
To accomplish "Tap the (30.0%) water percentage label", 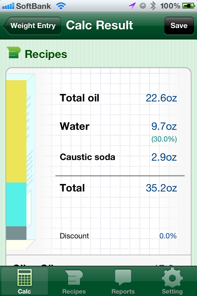I will click(164, 139).
